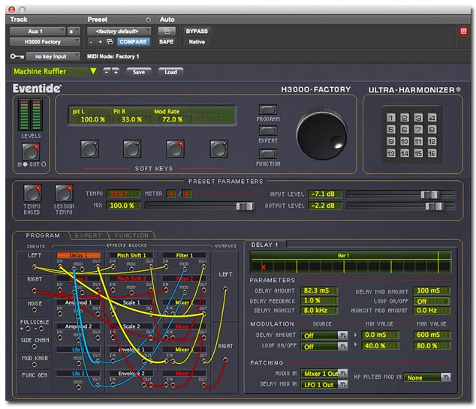Open the H3000 Factory plug-in selector
The width and height of the screenshot is (476, 409).
coord(44,42)
